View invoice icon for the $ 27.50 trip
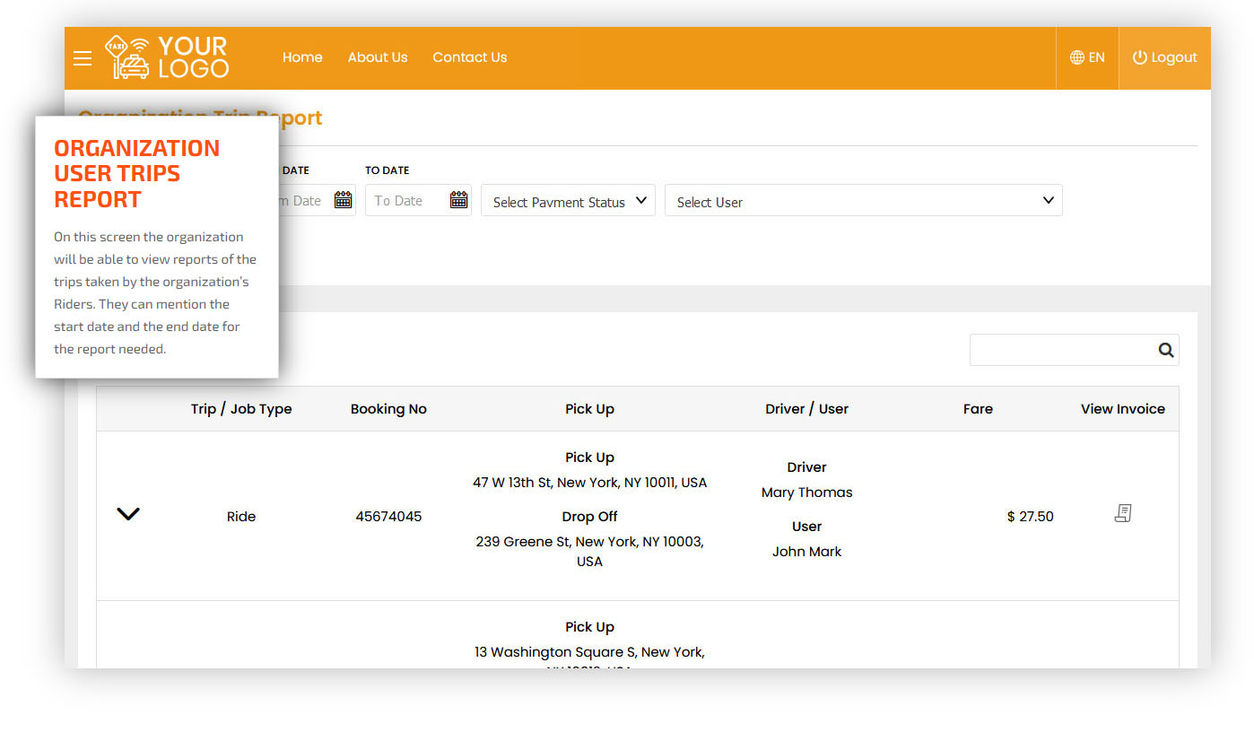The width and height of the screenshot is (1254, 741). [x=1122, y=513]
